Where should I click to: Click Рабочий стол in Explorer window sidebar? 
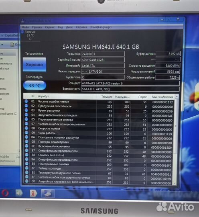[4, 68]
